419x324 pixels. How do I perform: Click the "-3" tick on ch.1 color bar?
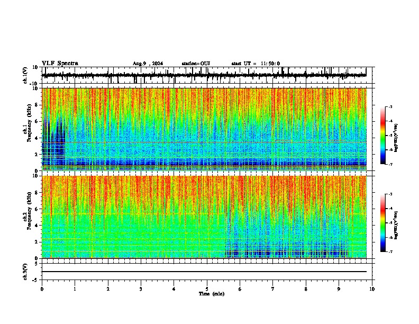click(x=390, y=106)
